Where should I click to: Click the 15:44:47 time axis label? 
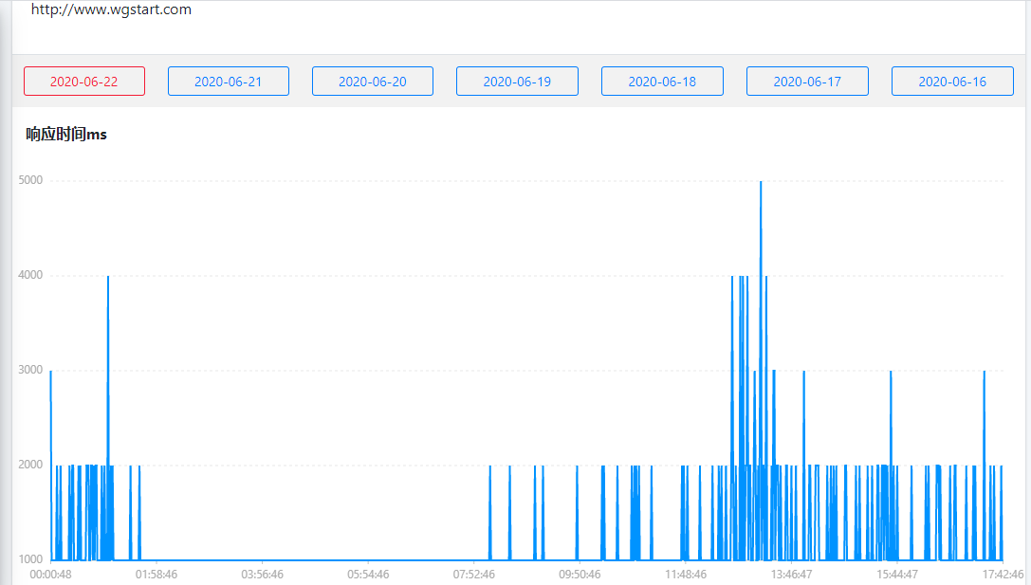point(897,574)
